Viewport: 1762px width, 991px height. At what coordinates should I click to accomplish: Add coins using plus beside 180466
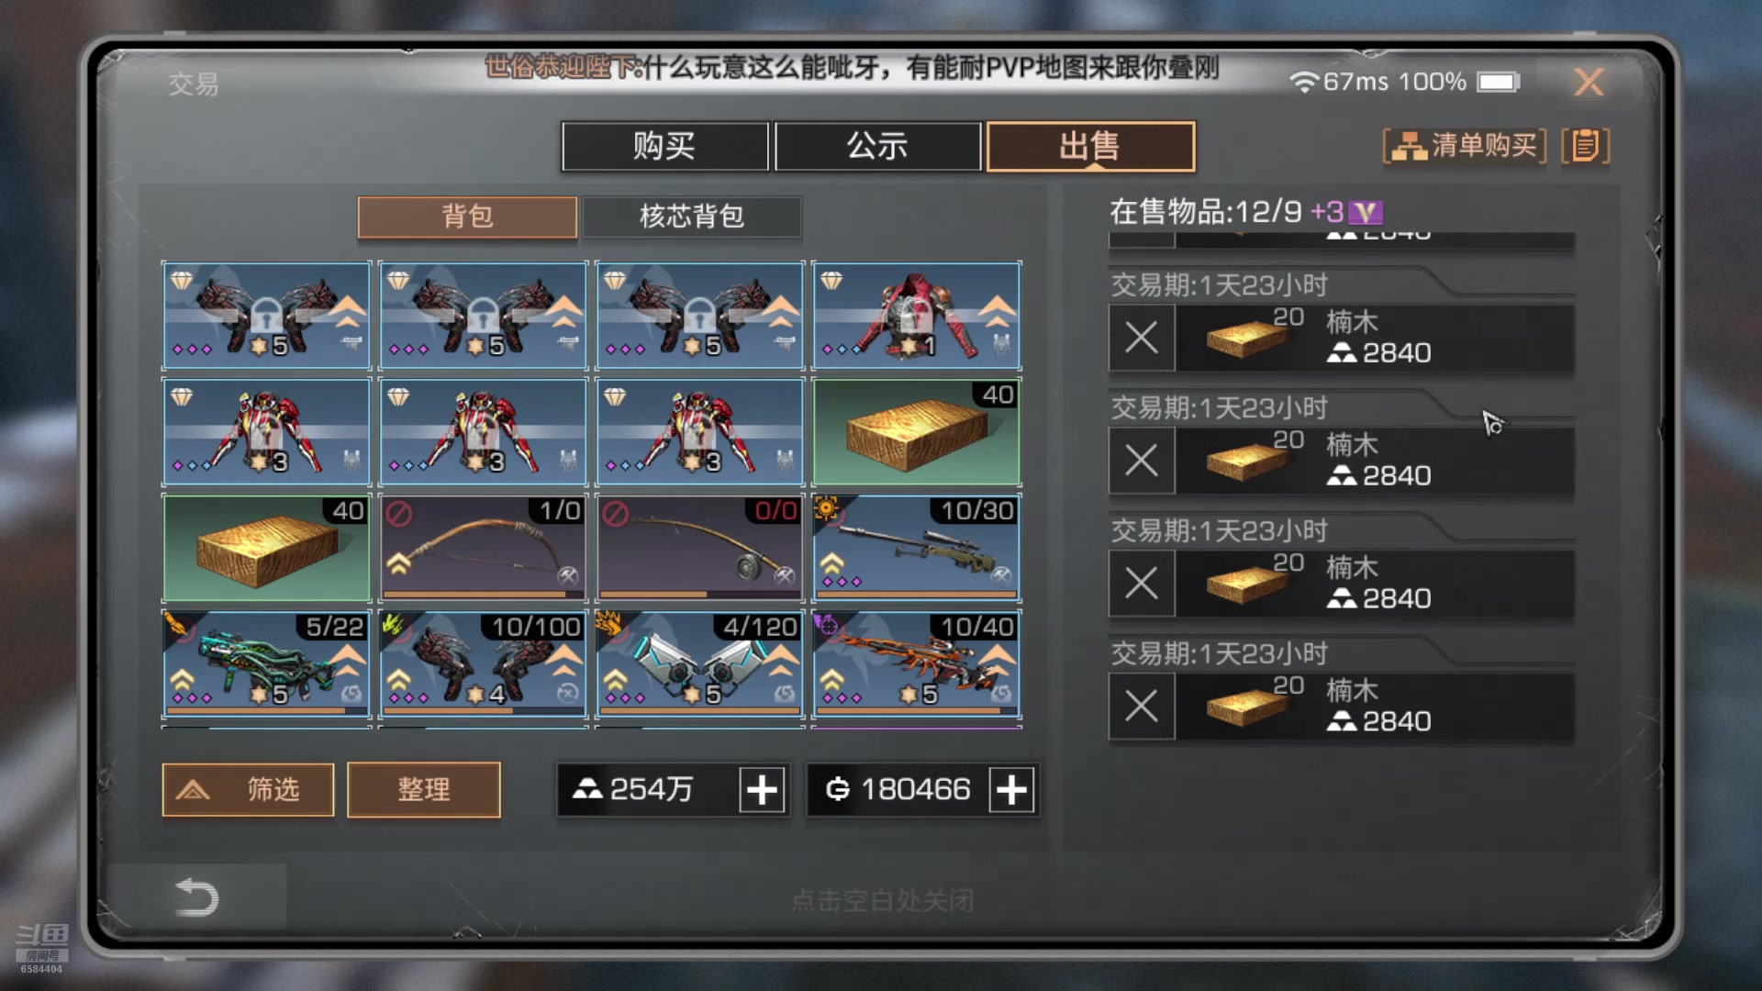(x=1011, y=789)
